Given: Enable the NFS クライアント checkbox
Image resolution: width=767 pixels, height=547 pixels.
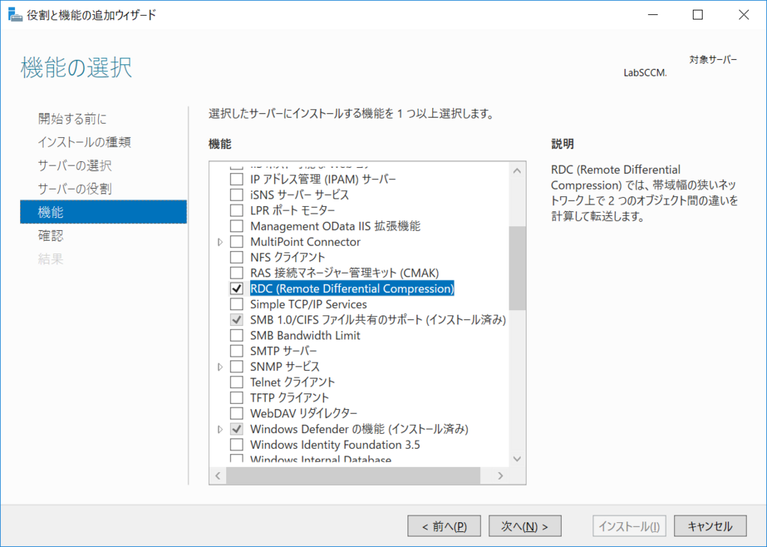Looking at the screenshot, I should [237, 257].
